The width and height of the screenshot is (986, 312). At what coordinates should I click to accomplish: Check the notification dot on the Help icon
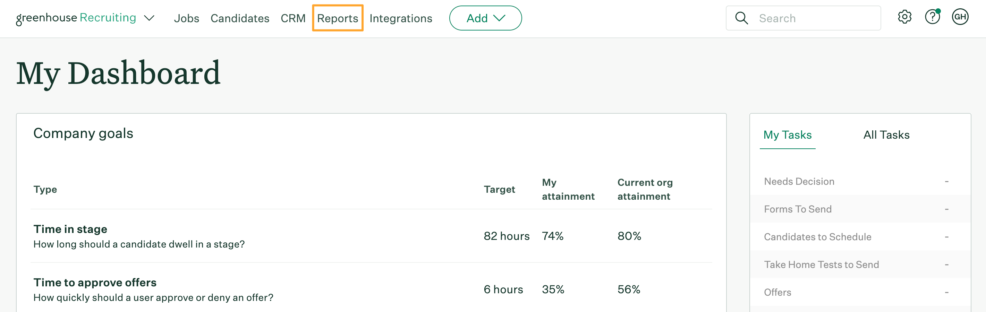(x=939, y=11)
